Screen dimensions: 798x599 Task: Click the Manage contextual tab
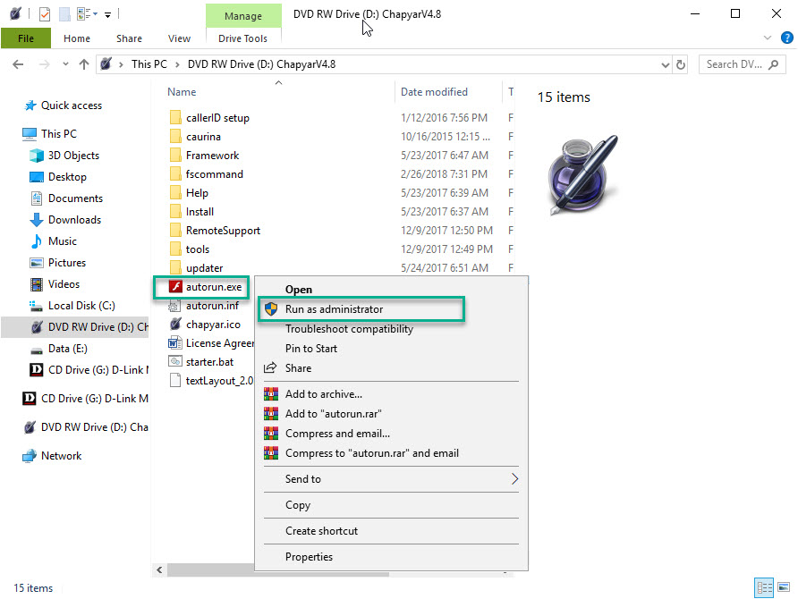point(243,16)
